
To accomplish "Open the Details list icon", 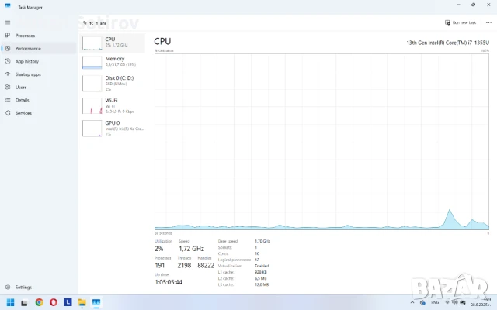I will tap(8, 100).
